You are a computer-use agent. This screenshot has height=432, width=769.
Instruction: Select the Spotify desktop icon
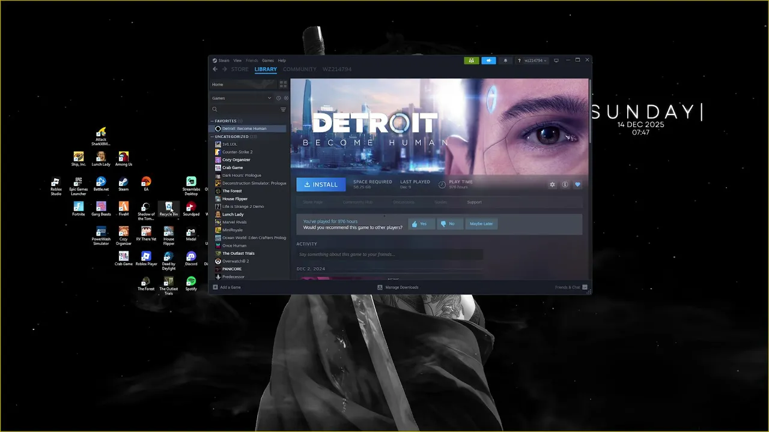[191, 283]
